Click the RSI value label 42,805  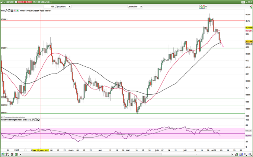[249, 135]
